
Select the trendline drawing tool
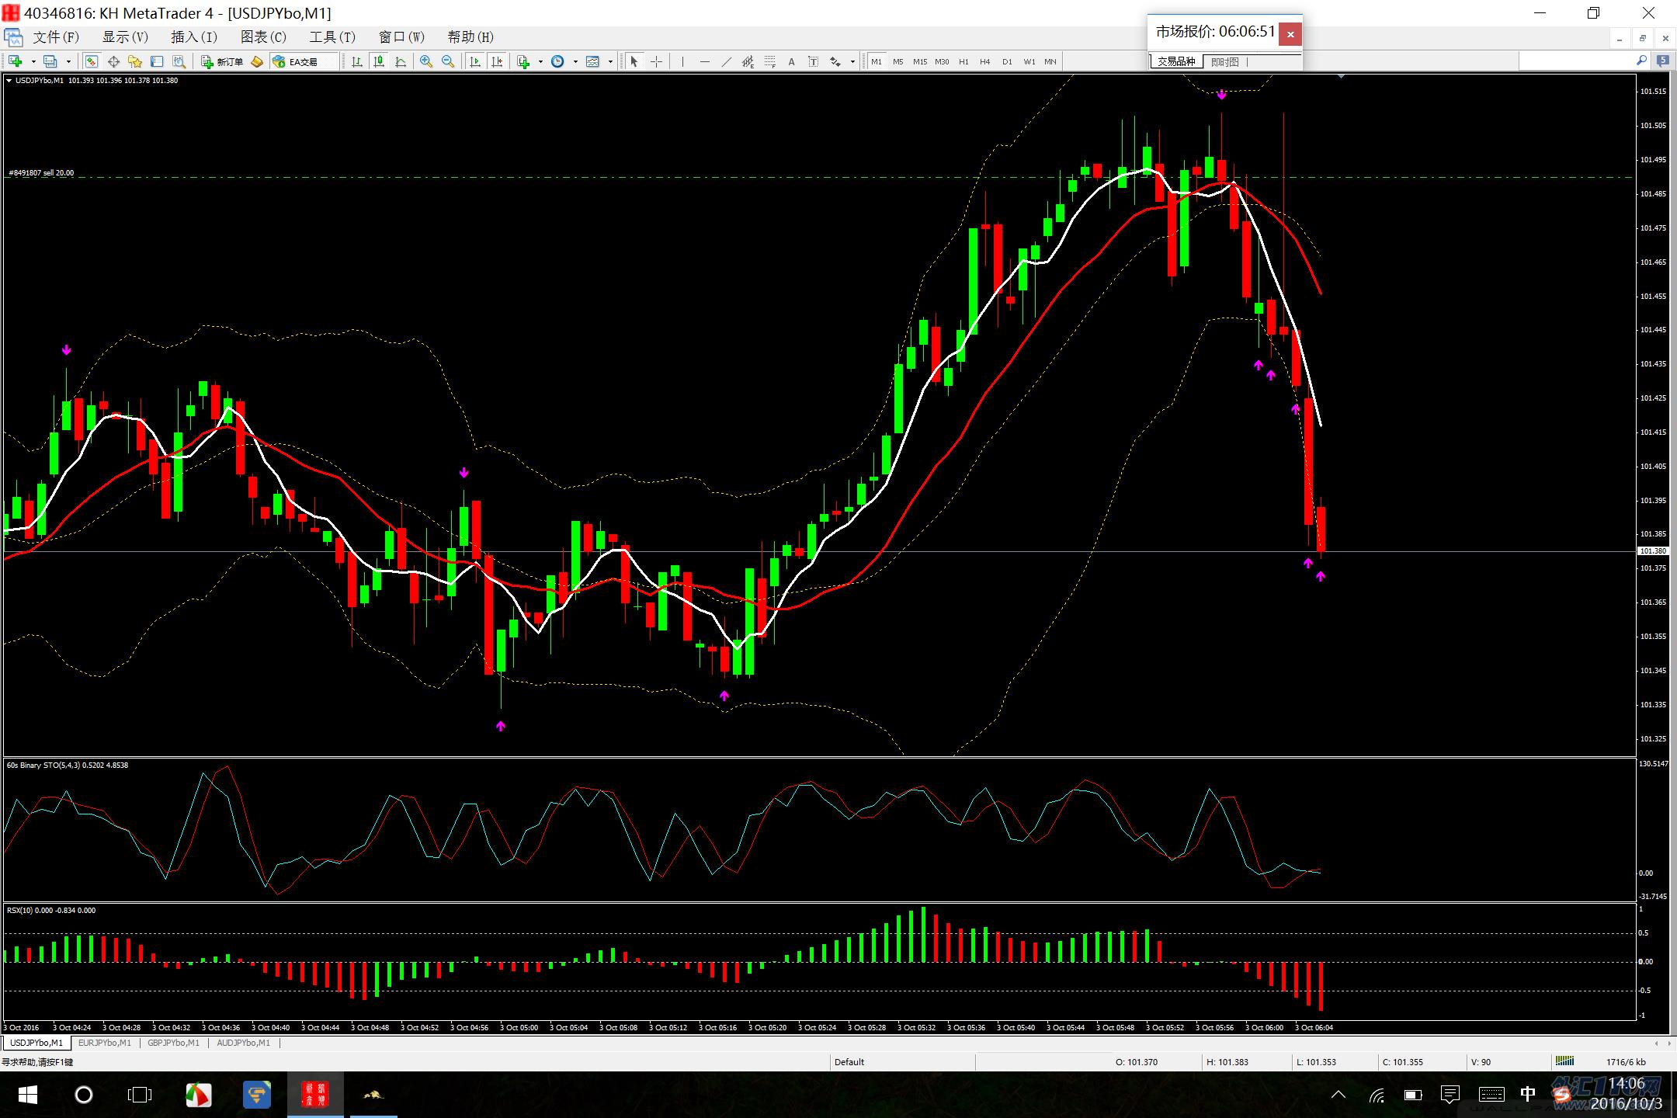(x=726, y=61)
